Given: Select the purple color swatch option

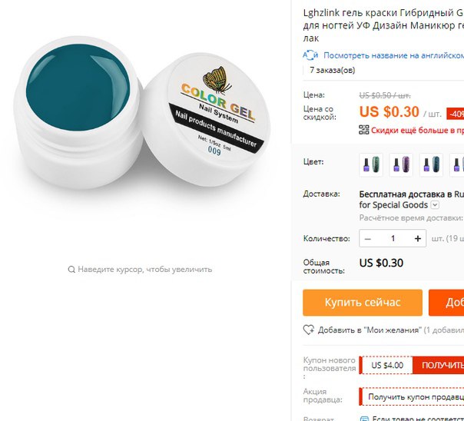Looking at the screenshot, I should click(x=401, y=165).
